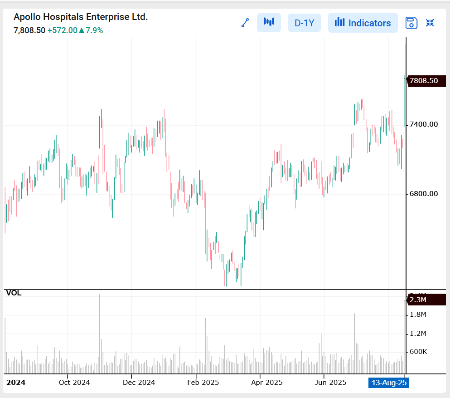Click the 2.3M volume marker label
Screen dimensions: 450x398
(x=426, y=300)
